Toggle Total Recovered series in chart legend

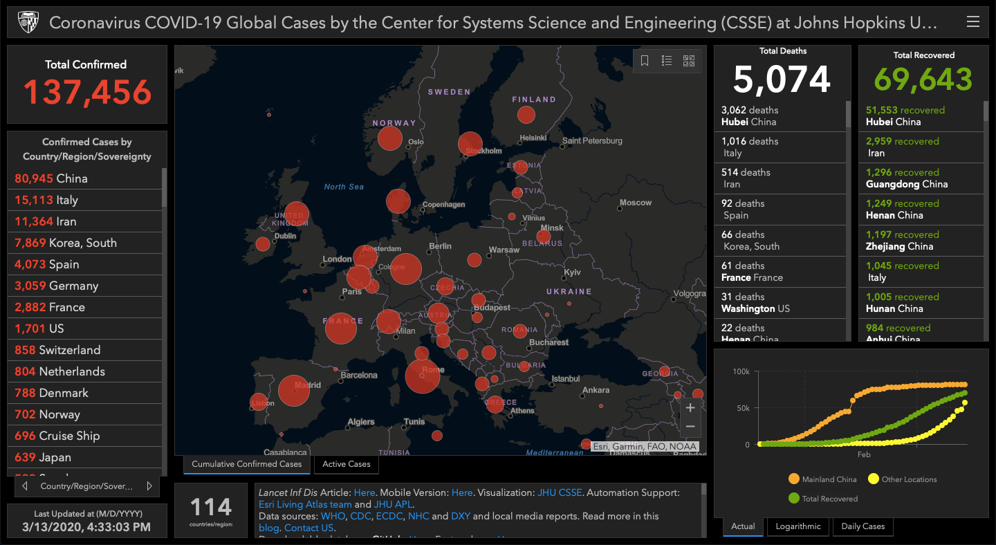822,498
